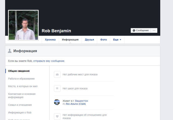The width and height of the screenshot is (173, 120).
Task: Click the person icon beside Информация heading
Action: pyautogui.click(x=10, y=51)
